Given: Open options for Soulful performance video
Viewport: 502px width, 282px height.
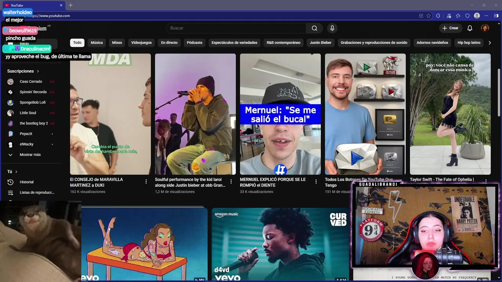Looking at the screenshot, I should pos(231,181).
